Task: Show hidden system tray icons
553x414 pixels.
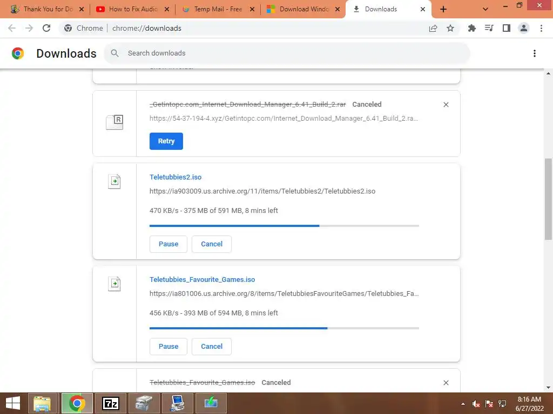Action: click(x=463, y=404)
